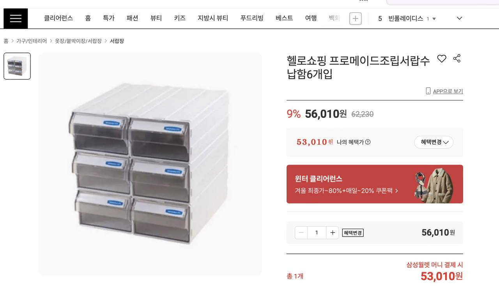Image resolution: width=499 pixels, height=289 pixels.
Task: Add item to wishlist with heart icon
Action: (x=441, y=59)
